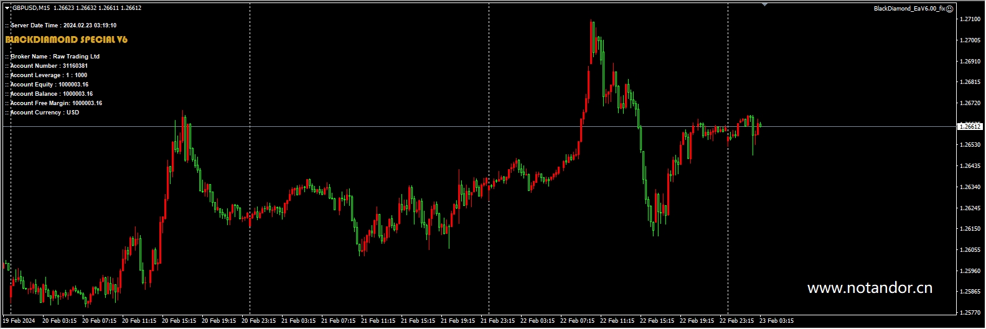Open the one-click trading arrow beside GBPUSD,M15
This screenshot has width=986, height=329.
(x=7, y=8)
